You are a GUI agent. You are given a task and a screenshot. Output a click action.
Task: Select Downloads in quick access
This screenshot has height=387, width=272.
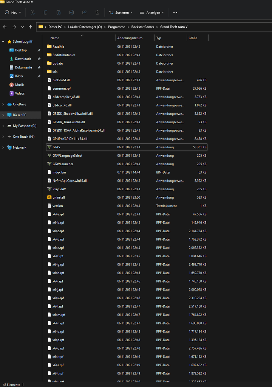[23, 59]
